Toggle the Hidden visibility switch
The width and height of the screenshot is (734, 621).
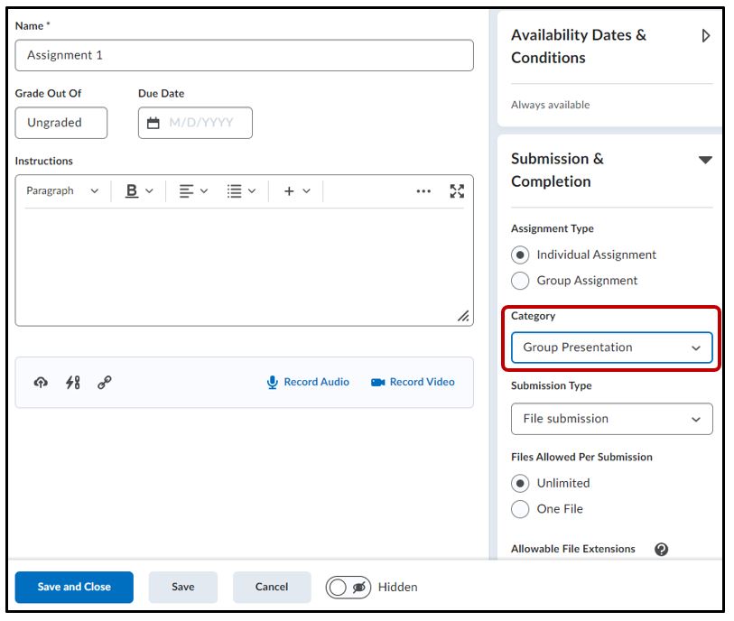pyautogui.click(x=349, y=587)
